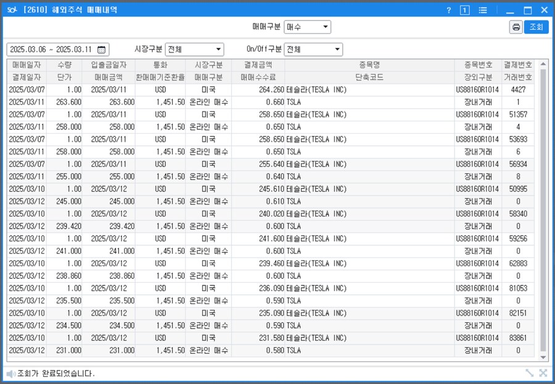555x384 pixels.
Task: Open the 매매구분 dropdown showing 매수
Action: [307, 27]
